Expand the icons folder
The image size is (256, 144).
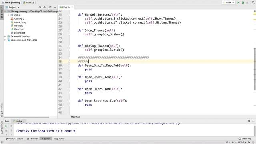pyautogui.click(x=8, y=15)
